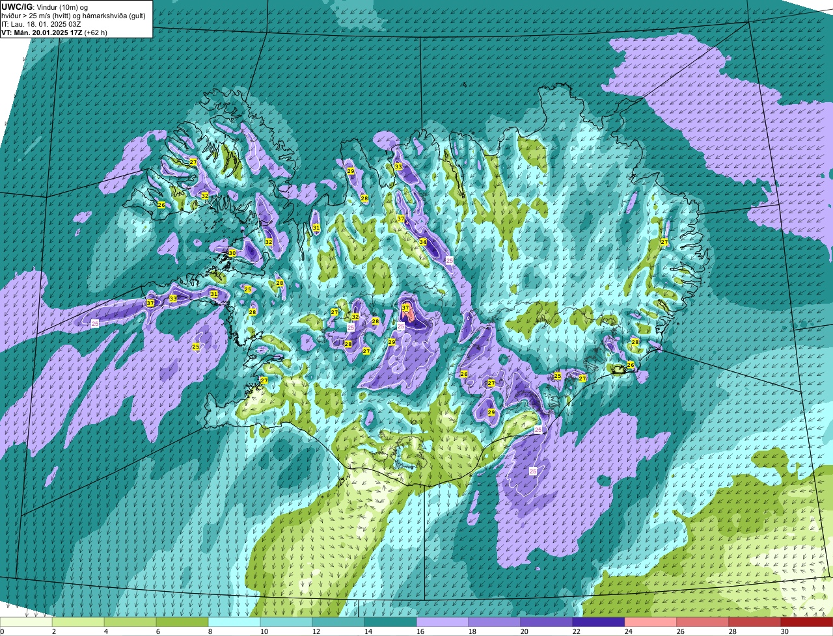Click the legend scale tick label '12'
The image size is (833, 636).
pyautogui.click(x=316, y=631)
